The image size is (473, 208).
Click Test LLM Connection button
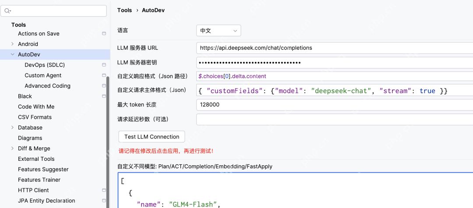coord(152,137)
